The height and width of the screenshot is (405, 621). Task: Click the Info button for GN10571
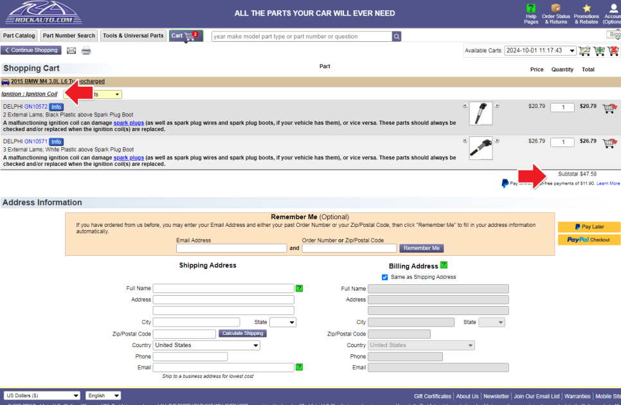click(56, 141)
